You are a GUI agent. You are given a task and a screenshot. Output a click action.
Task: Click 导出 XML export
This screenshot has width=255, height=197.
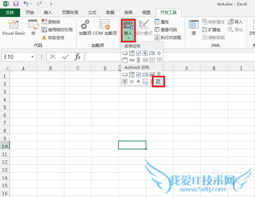[235, 30]
